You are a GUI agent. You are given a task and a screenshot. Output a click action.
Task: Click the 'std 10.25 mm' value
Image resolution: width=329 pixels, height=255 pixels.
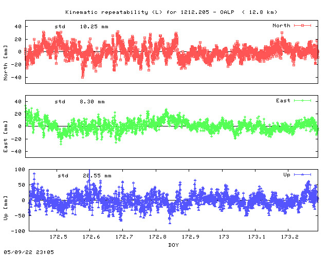(81, 27)
